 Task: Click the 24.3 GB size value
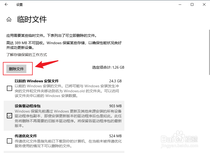115,81
